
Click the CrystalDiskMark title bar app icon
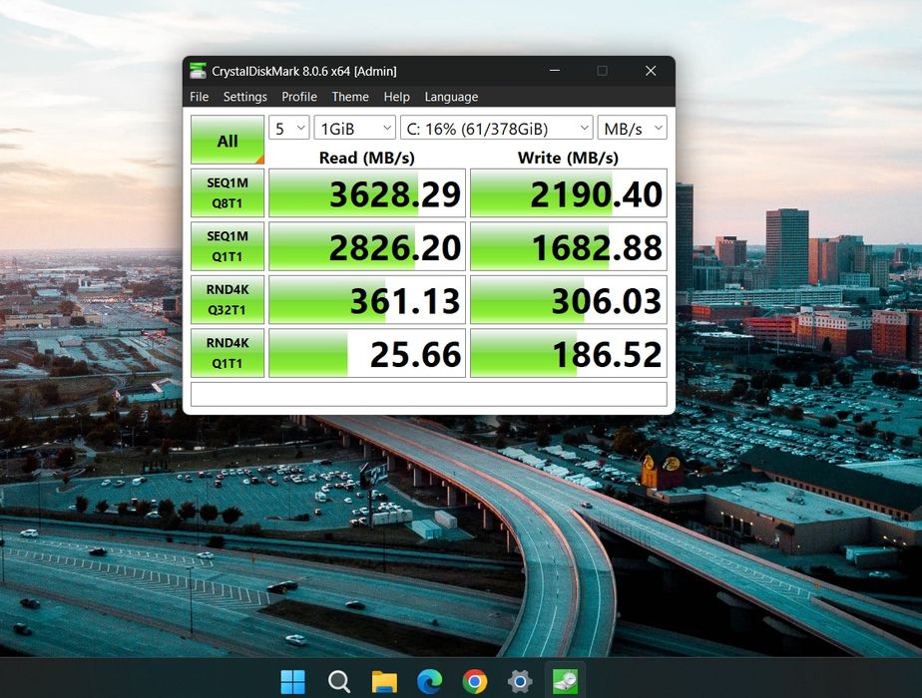(x=199, y=71)
